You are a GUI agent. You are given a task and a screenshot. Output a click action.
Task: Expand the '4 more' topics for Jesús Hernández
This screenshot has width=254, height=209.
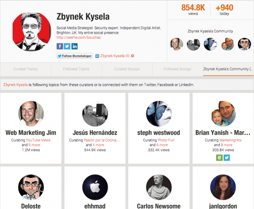pyautogui.click(x=98, y=145)
